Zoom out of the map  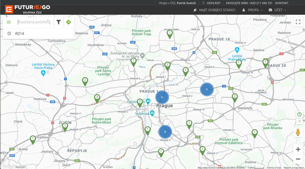298,159
